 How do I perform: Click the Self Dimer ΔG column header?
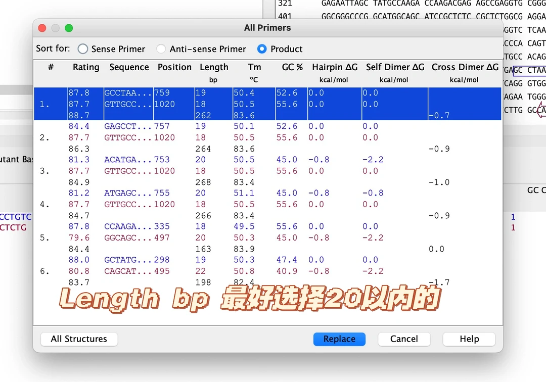(x=395, y=67)
